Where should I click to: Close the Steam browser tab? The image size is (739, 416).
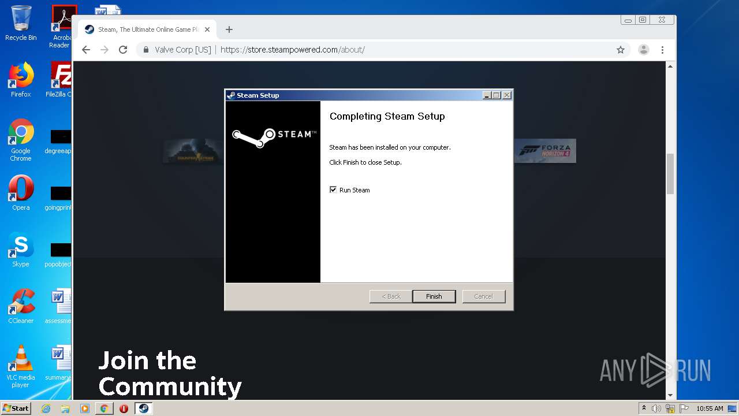tap(207, 29)
